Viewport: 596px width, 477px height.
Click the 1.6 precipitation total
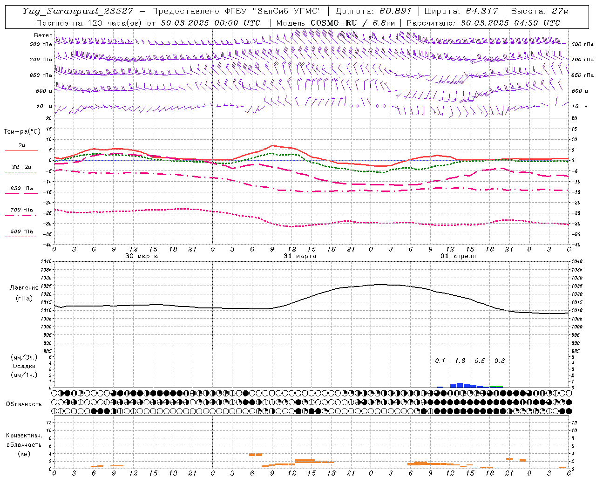[460, 361]
